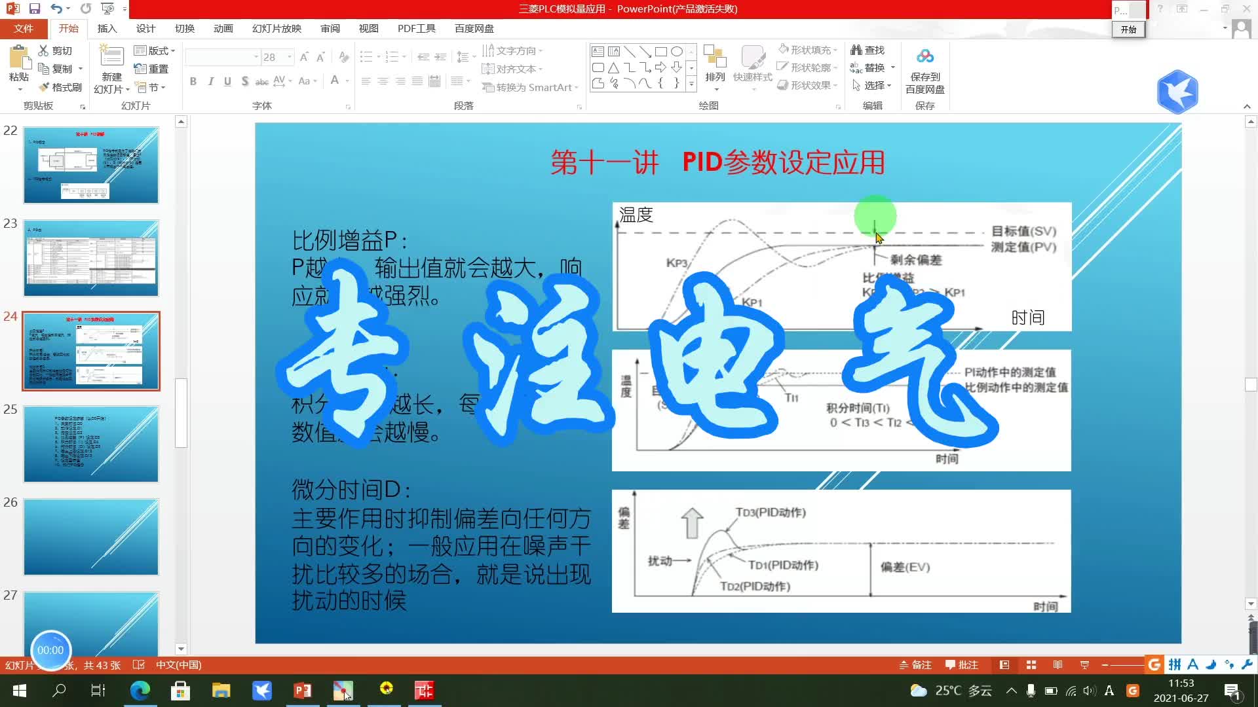Viewport: 1258px width, 707px height.
Task: Click Replace (替换) button
Action: (872, 67)
